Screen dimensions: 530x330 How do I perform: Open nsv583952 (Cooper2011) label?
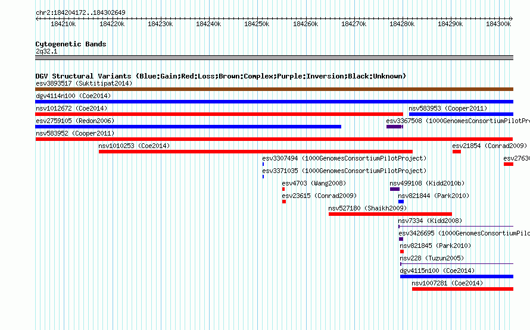[75, 133]
